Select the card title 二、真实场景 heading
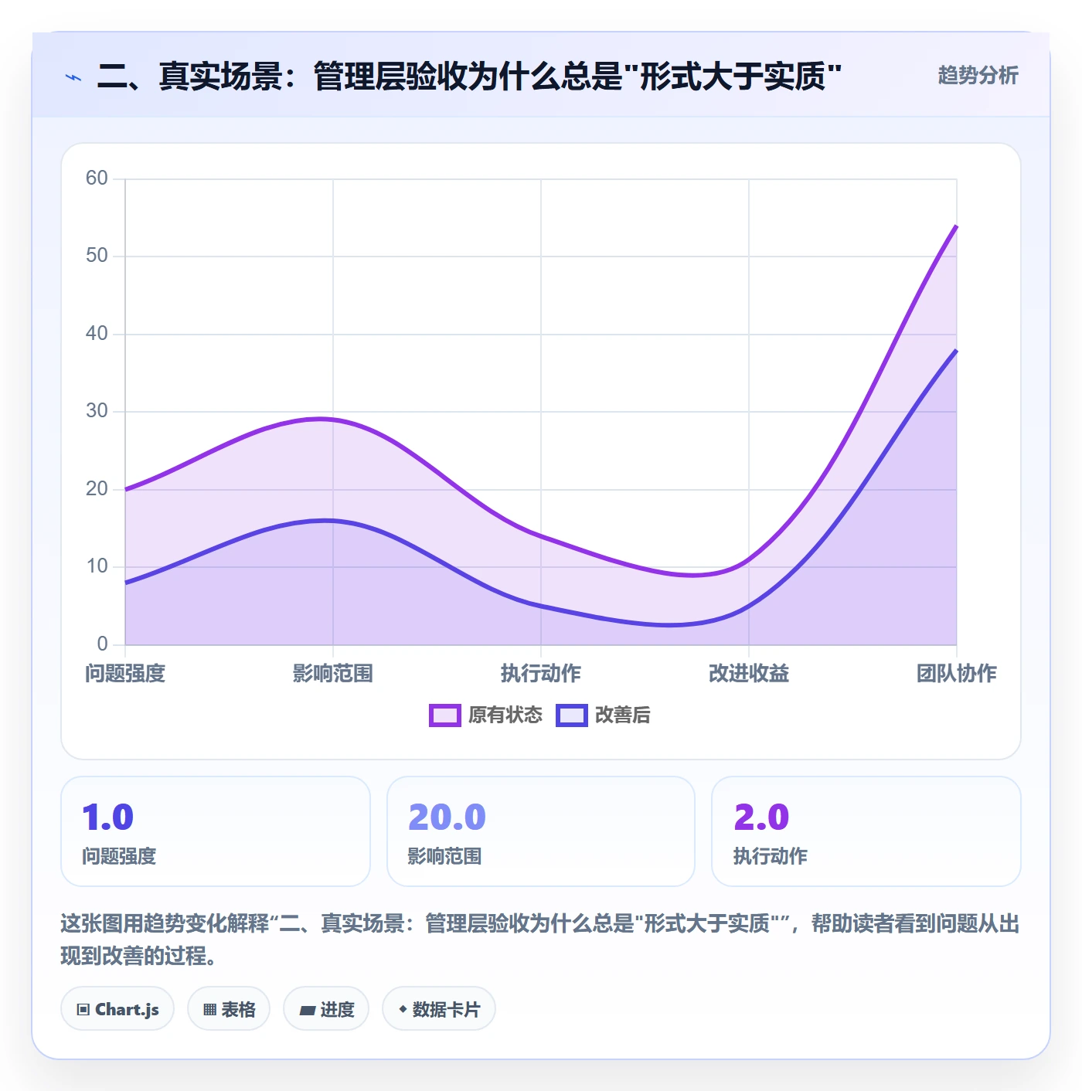Image resolution: width=1082 pixels, height=1091 pixels. (x=469, y=76)
